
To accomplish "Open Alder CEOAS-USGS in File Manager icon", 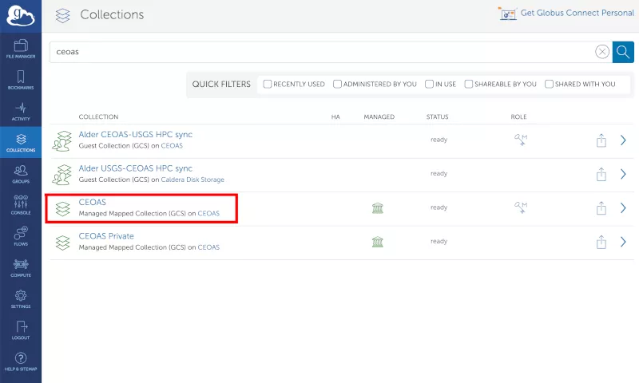I will click(601, 140).
